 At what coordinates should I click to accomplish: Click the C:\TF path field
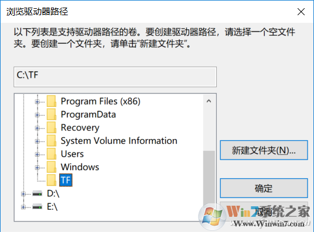tap(115, 77)
